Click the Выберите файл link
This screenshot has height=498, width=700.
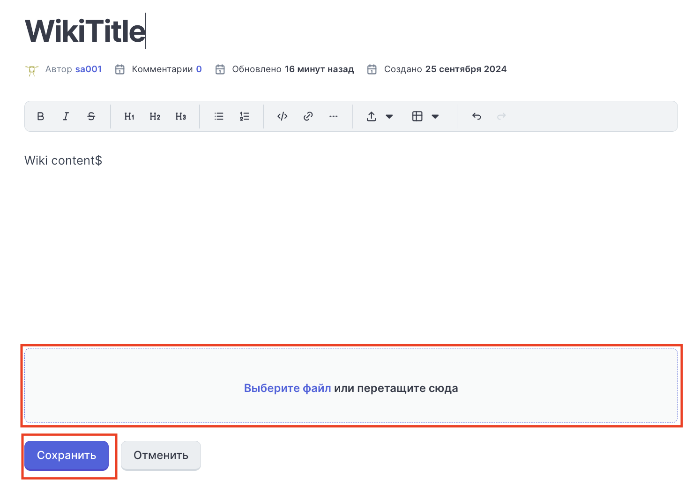tap(288, 388)
